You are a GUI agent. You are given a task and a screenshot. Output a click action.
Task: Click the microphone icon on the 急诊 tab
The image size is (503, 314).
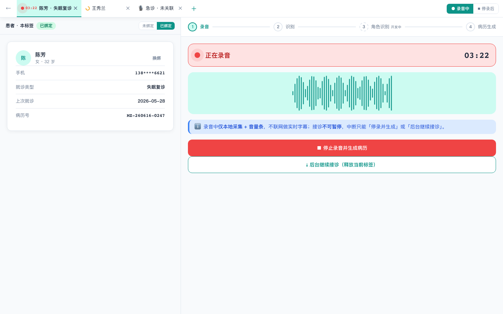(x=140, y=8)
